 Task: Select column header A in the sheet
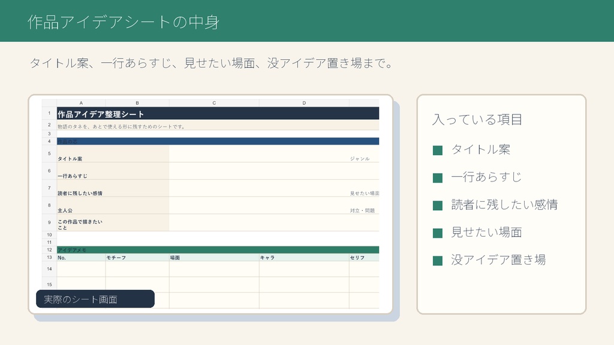click(x=81, y=103)
